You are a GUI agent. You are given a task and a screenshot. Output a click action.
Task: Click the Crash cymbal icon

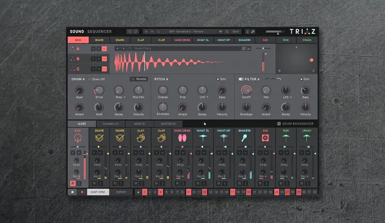306,138
